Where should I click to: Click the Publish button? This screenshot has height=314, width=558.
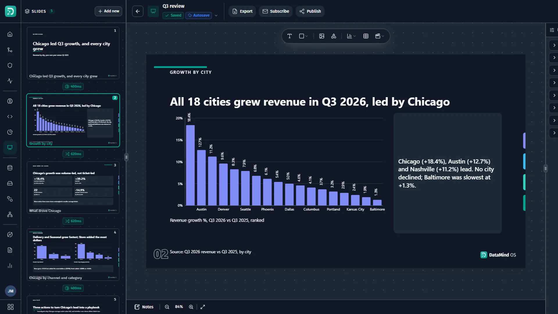click(x=310, y=11)
